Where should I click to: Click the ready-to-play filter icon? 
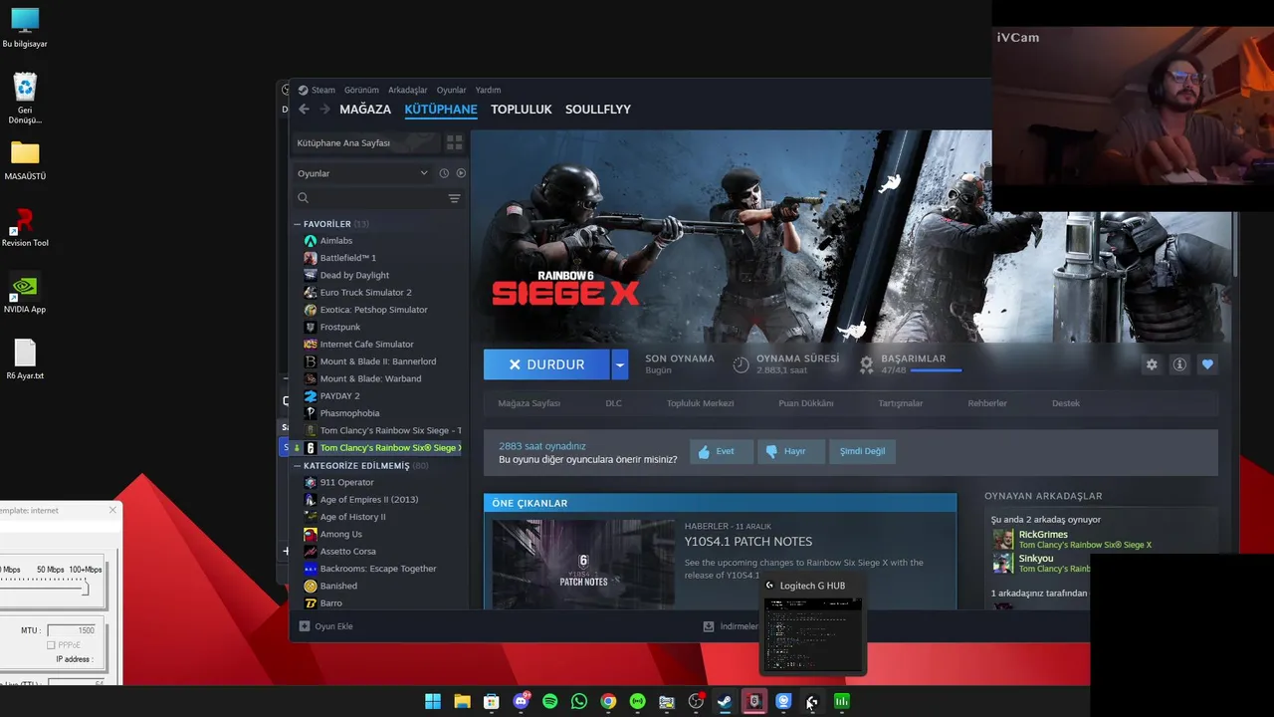click(461, 173)
